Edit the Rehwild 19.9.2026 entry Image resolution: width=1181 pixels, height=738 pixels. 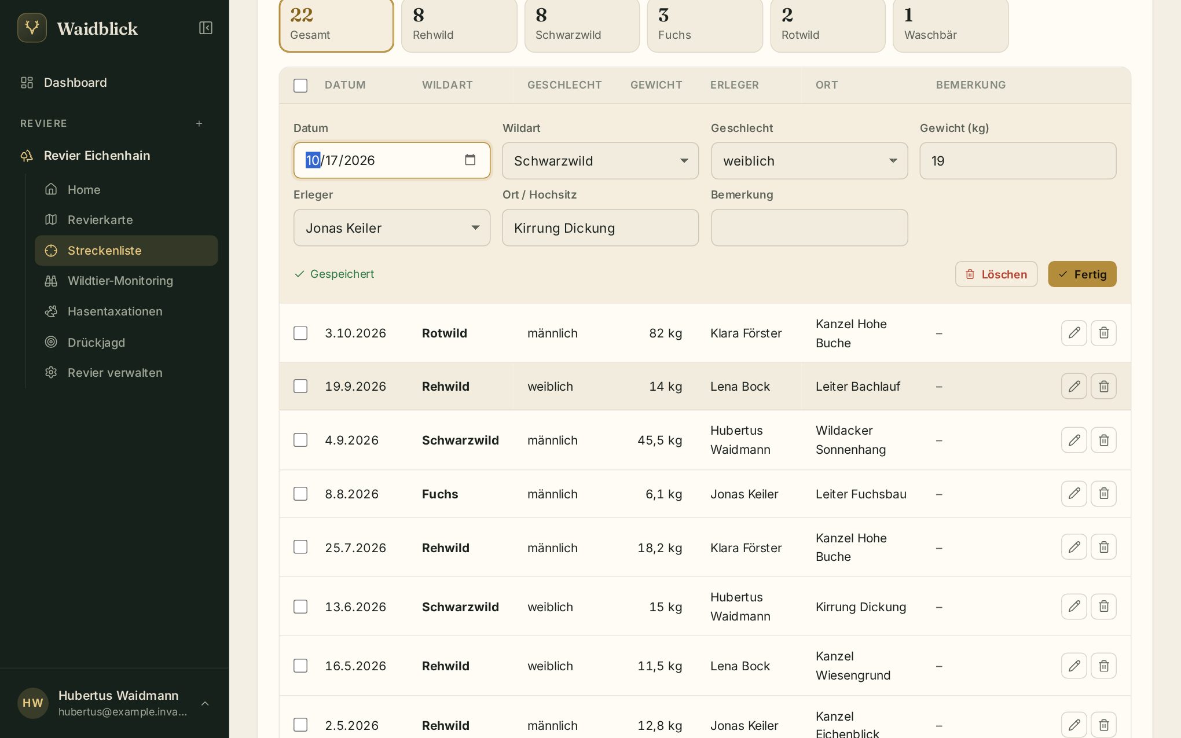1074,386
